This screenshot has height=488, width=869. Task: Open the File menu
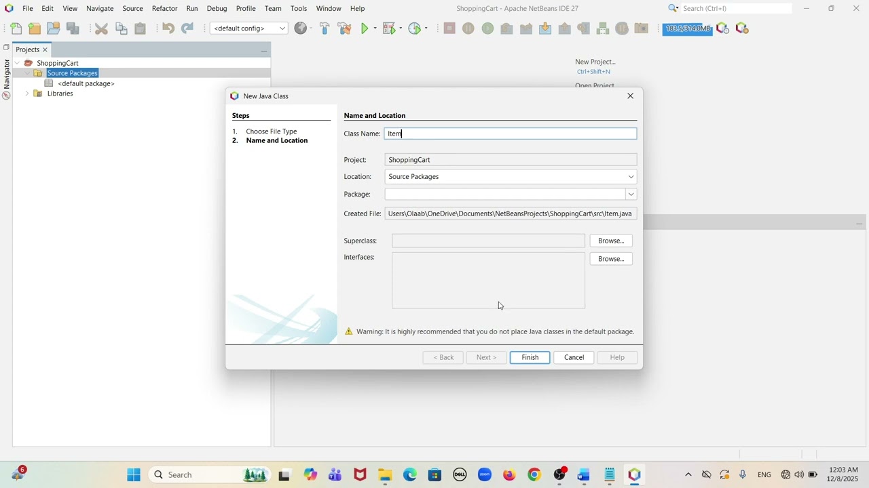[28, 8]
